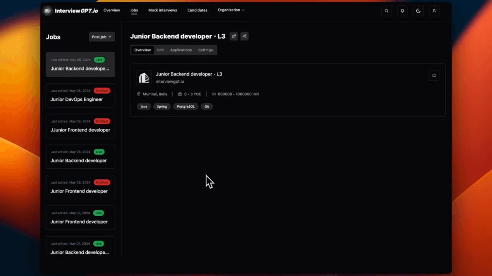Open the Settings tab of the job
The height and width of the screenshot is (276, 492).
[x=205, y=50]
